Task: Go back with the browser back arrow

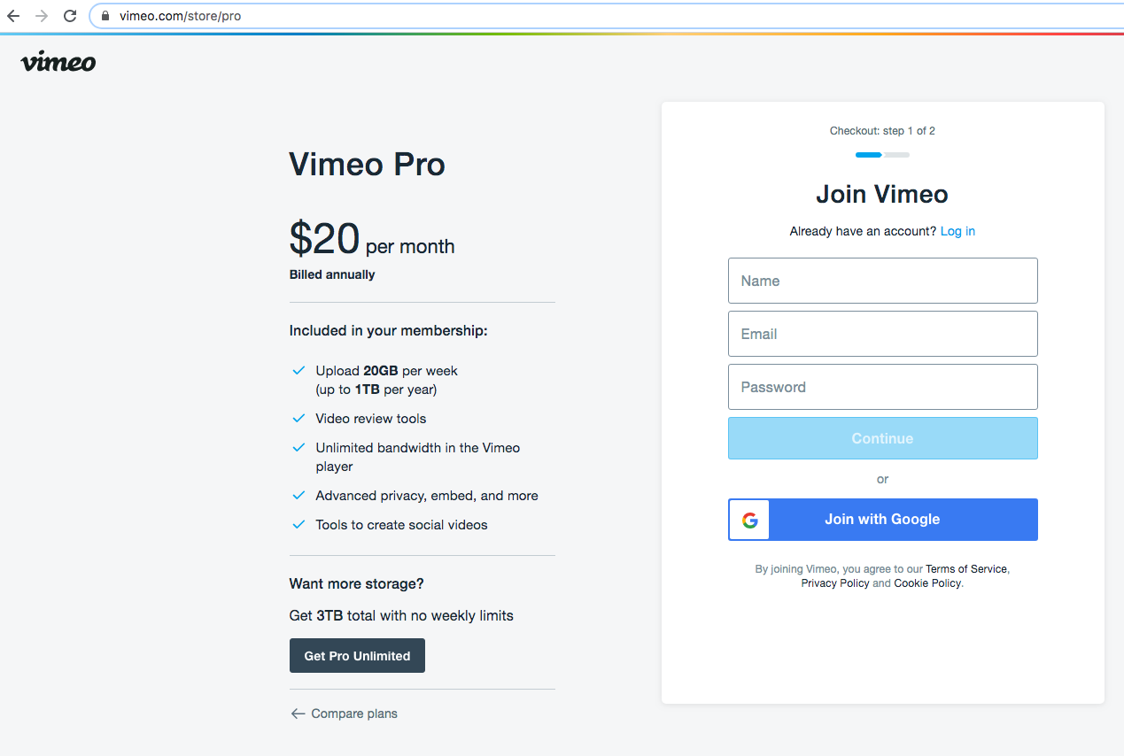Action: pyautogui.click(x=13, y=16)
